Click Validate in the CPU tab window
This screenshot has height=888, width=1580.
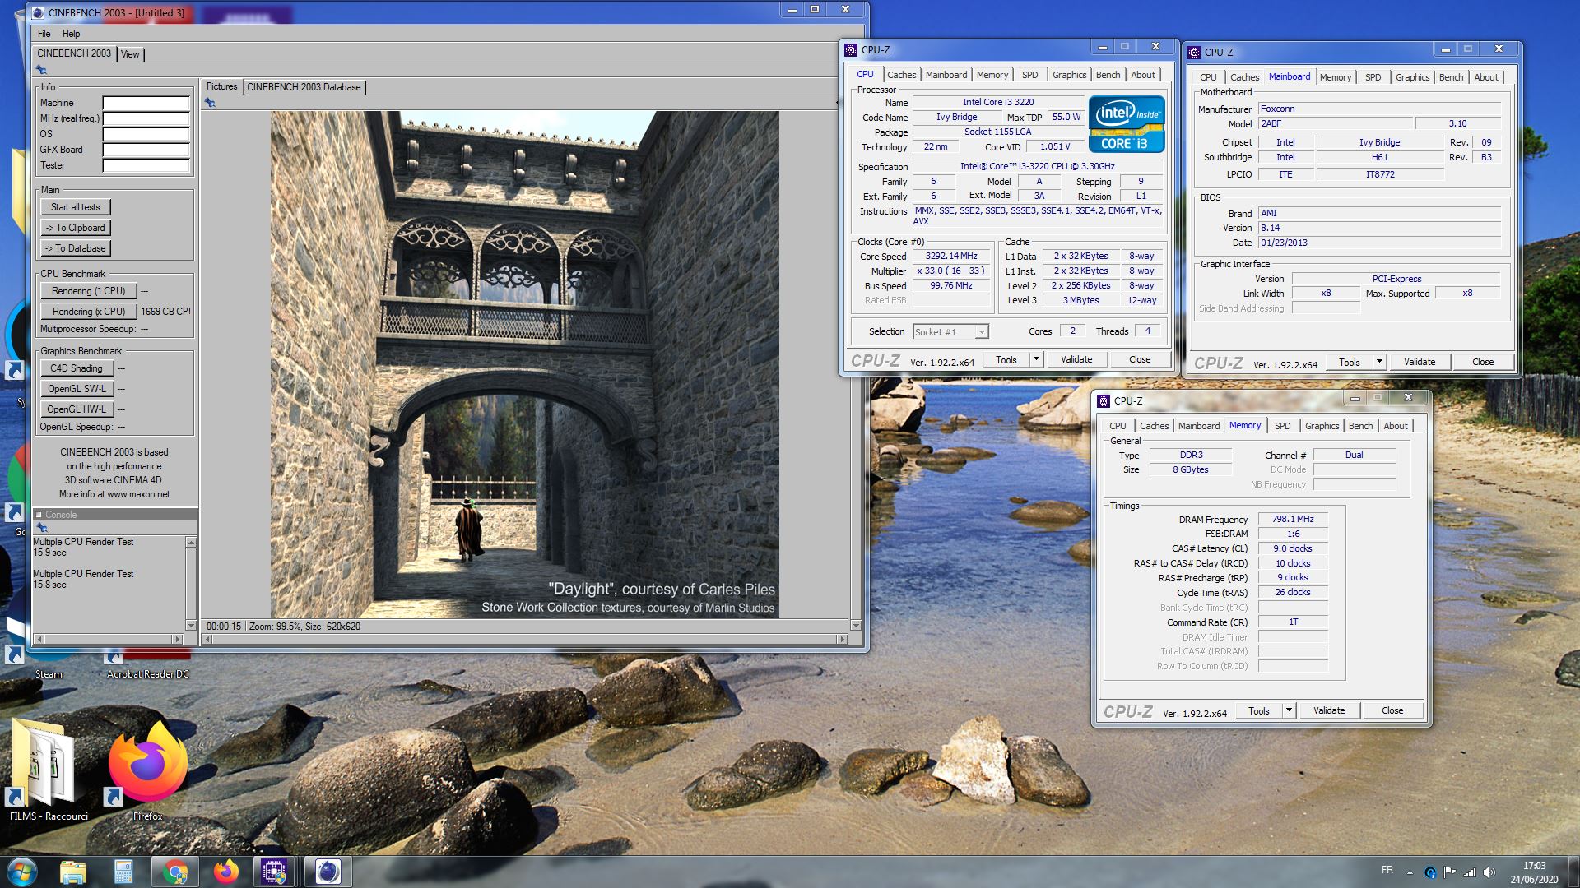point(1076,359)
